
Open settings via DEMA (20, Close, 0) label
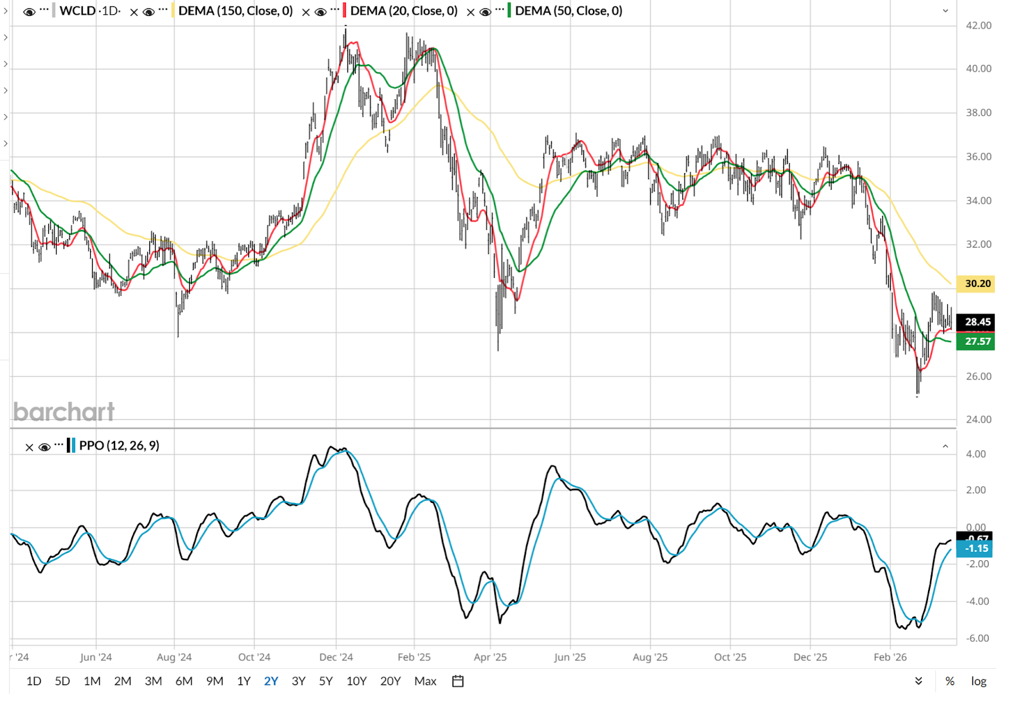(x=404, y=11)
